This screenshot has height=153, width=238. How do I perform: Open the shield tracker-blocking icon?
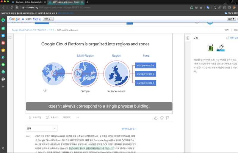(196, 8)
